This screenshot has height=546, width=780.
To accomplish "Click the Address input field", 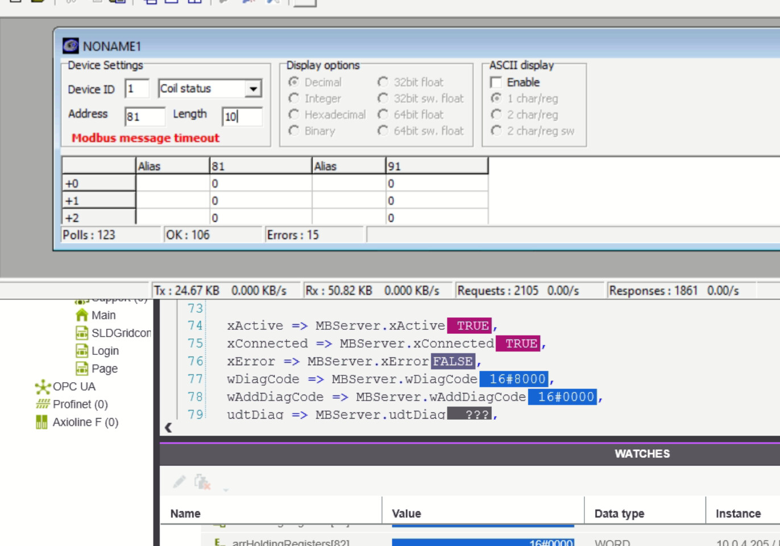I will [145, 117].
